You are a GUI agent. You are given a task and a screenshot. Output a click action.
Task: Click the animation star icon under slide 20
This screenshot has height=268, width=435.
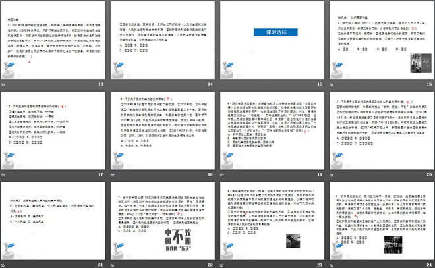pyautogui.click(x=332, y=175)
